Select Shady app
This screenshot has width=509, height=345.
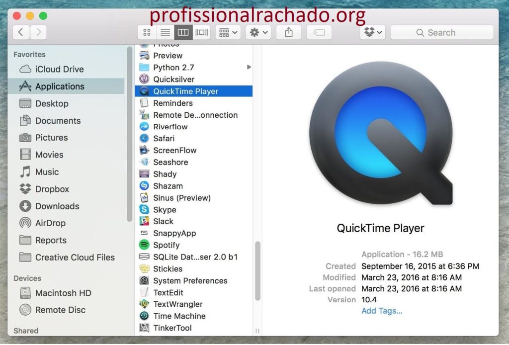[x=193, y=174]
